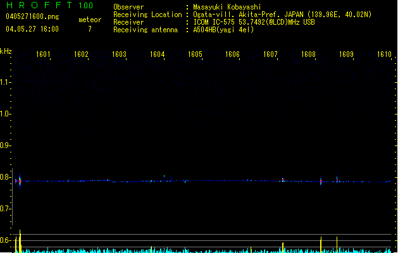Click the 0.6 kHz frequency label
This screenshot has width=398, height=253.
pos(5,240)
